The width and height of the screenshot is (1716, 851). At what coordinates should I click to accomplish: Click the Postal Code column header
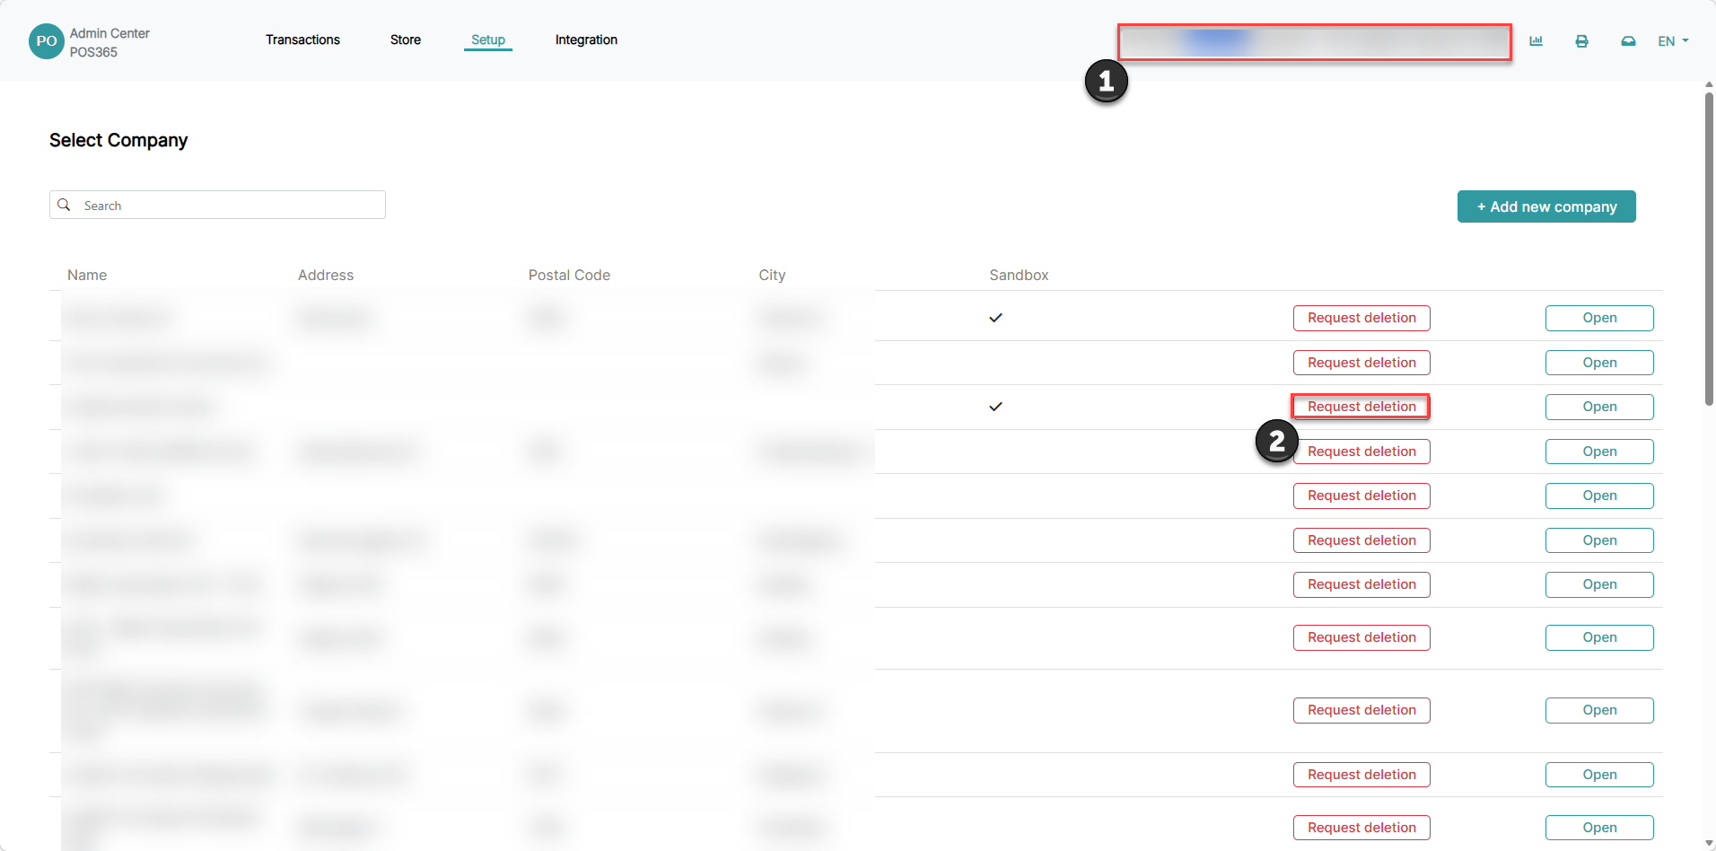click(x=569, y=275)
